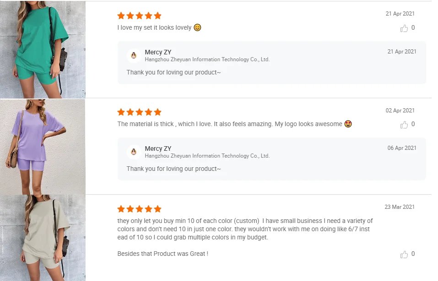Viewport: 438px width, 281px height.
Task: Click 'Besides that Product was Great' text
Action: point(162,254)
